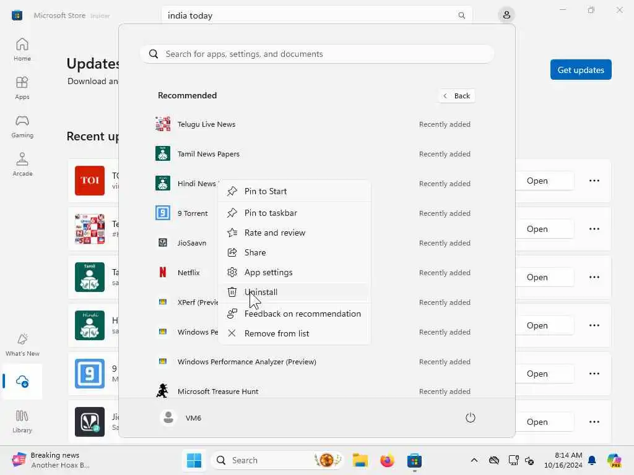This screenshot has height=475, width=634.
Task: Open VM6 user profile in Start menu
Action: click(181, 417)
